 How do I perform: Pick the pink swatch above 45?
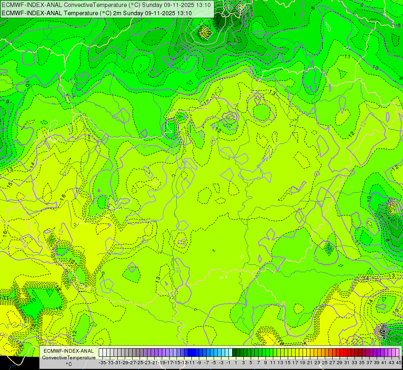click(x=397, y=353)
